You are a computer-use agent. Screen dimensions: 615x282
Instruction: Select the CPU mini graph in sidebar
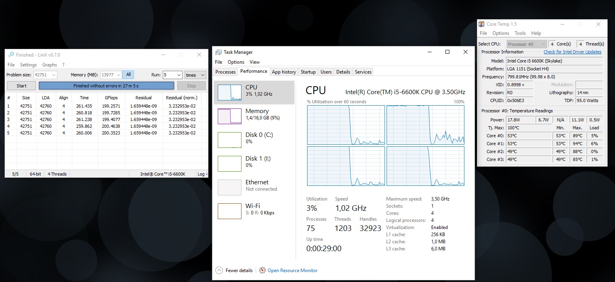click(x=230, y=92)
